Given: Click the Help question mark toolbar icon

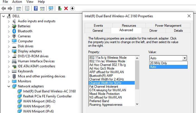Looking at the screenshot, I should pyautogui.click(x=36, y=8).
